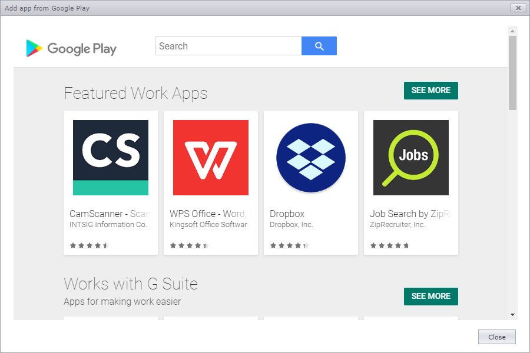Screen dimensions: 530x353
Task: Click the WPS Office star rating
Action: (189, 245)
